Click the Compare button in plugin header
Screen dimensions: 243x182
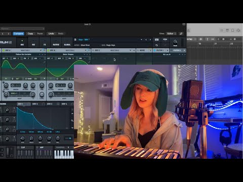(18, 34)
